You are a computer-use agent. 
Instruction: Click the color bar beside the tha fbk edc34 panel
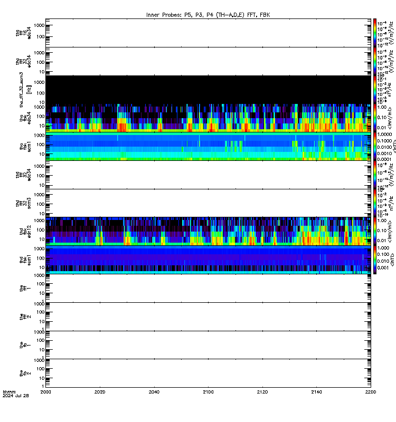click(x=375, y=118)
